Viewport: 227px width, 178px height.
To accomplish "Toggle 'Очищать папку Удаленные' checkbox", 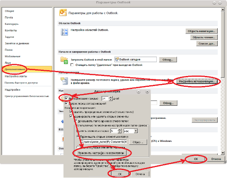I will [x=72, y=65].
